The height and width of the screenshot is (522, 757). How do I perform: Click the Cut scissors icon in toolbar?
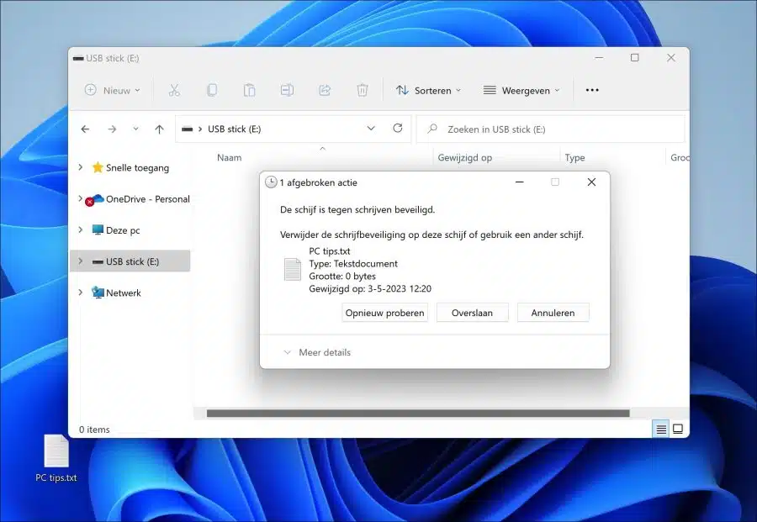point(174,90)
